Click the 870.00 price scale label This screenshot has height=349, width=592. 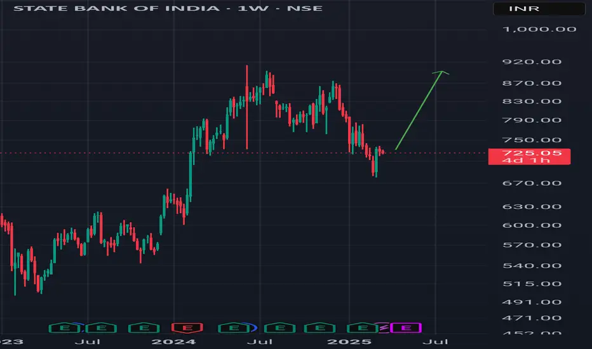(532, 83)
